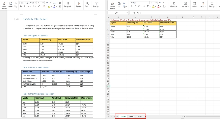Screen dimensions: 220x119
Task: Click the Find magnifier in document toolbar
Action: tap(87, 3)
